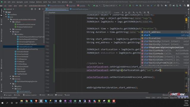Open the Terminal tool window
Viewport: 190px width, 107px height.
[x=59, y=95]
